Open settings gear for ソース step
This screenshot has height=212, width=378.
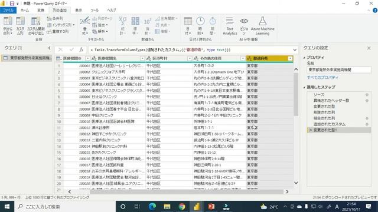[x=367, y=95]
